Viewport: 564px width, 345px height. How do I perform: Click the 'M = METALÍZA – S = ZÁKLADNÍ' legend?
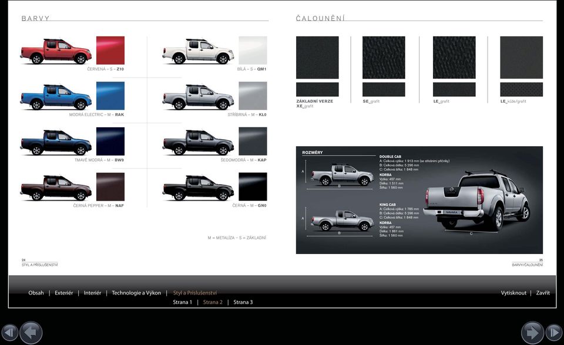pos(237,238)
